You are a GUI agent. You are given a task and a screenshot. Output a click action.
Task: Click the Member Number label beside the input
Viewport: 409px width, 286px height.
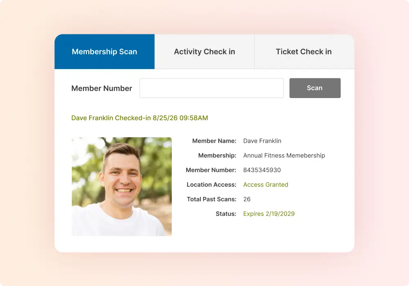pos(102,88)
